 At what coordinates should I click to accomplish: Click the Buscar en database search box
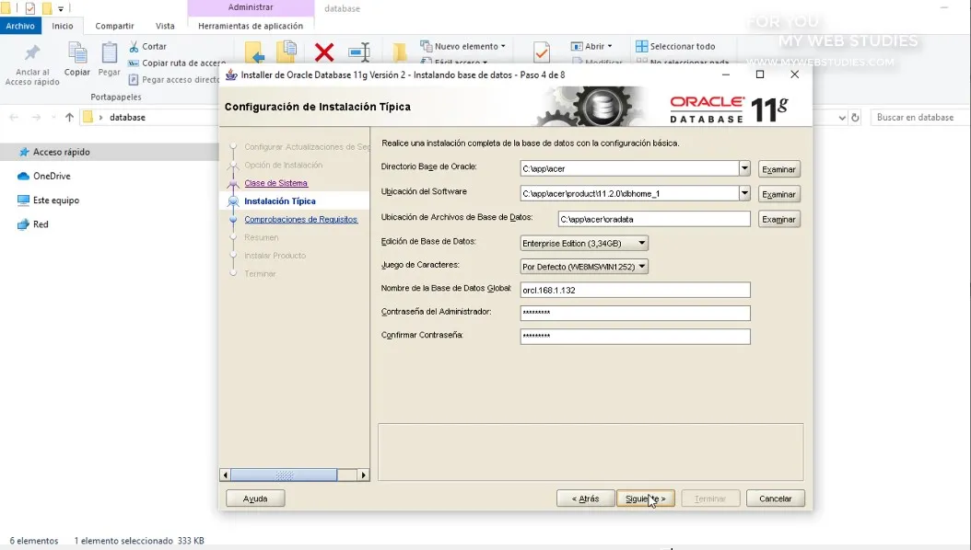click(x=919, y=118)
